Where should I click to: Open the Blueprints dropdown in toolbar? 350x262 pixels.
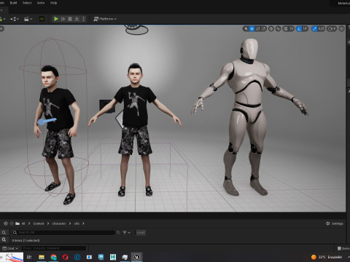coord(15,19)
